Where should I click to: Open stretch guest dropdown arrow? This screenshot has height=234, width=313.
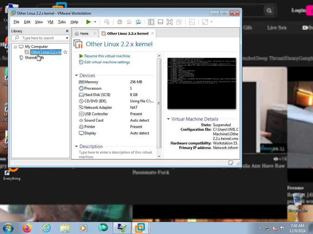pos(212,22)
